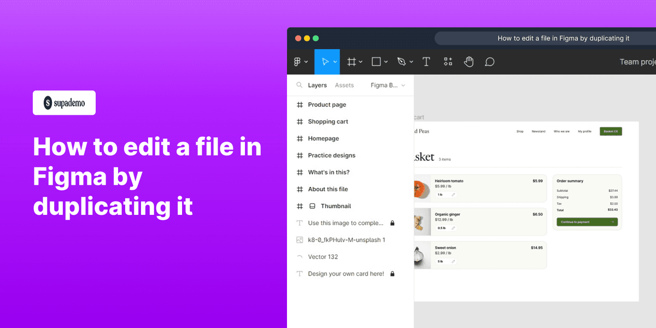Open the Comment tool
The width and height of the screenshot is (656, 328).
click(489, 61)
